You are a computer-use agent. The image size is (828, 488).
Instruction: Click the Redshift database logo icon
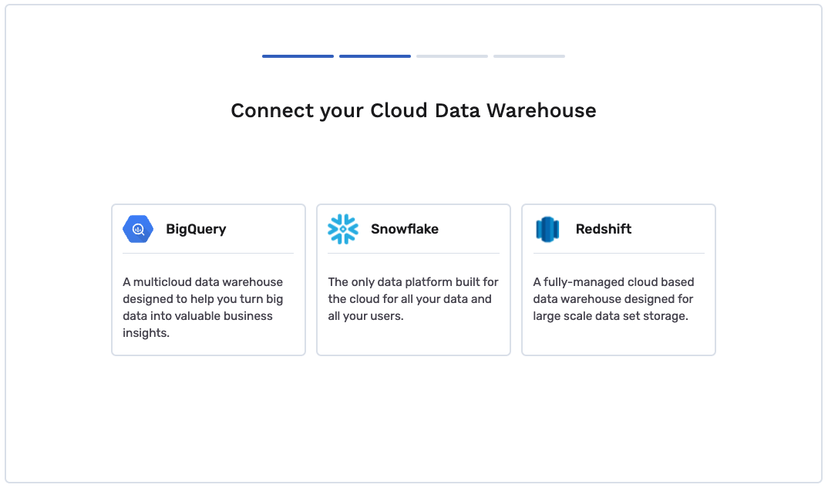click(547, 229)
